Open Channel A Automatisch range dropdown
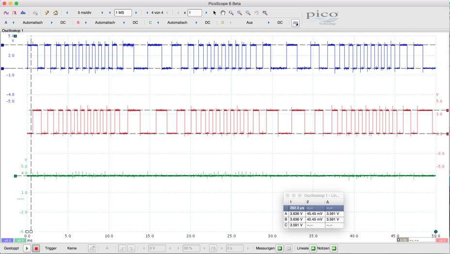The image size is (450, 254). pyautogui.click(x=32, y=23)
